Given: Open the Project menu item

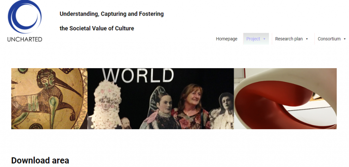Looking at the screenshot, I should pos(253,39).
